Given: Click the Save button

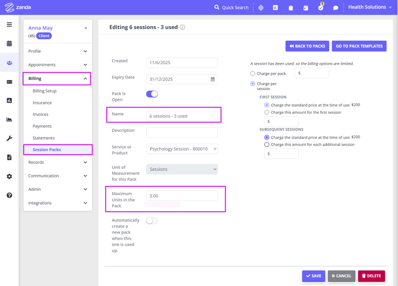Looking at the screenshot, I should coord(313,276).
